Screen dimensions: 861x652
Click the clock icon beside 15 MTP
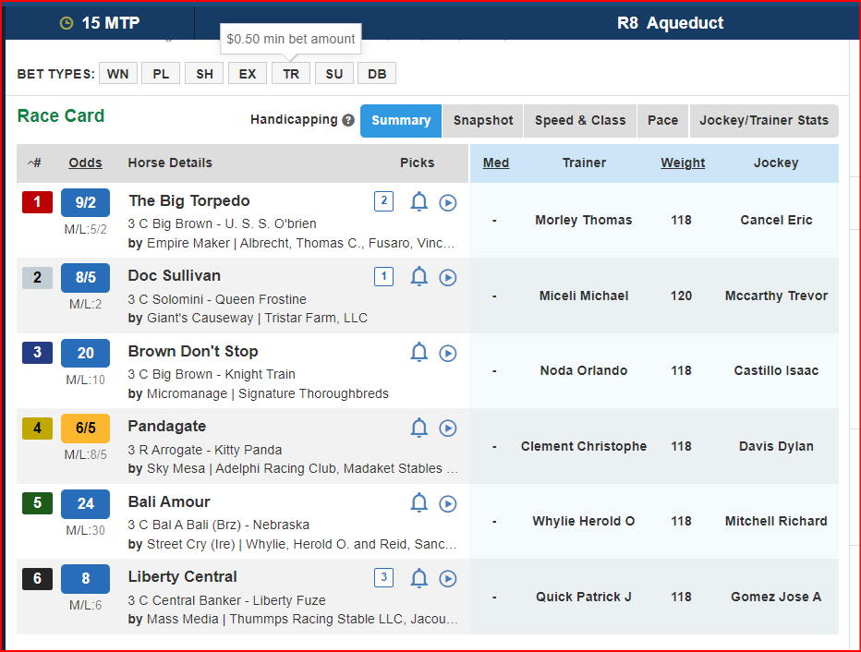coord(67,23)
